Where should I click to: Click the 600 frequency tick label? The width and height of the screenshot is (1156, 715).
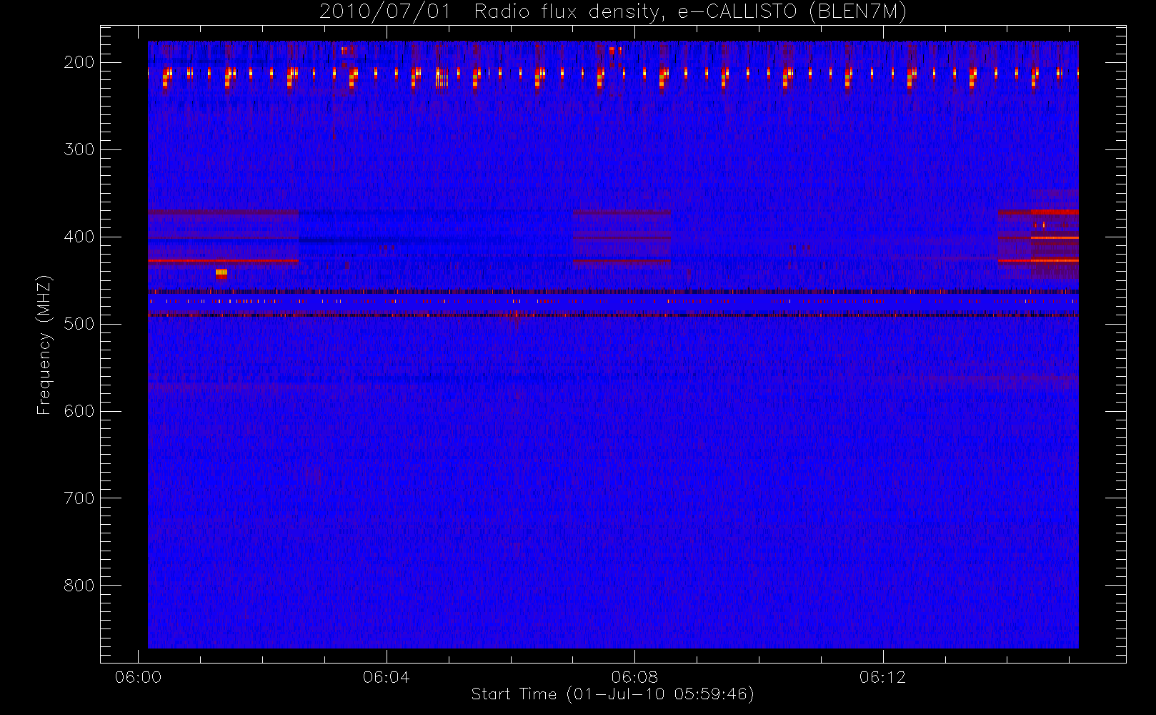click(79, 411)
